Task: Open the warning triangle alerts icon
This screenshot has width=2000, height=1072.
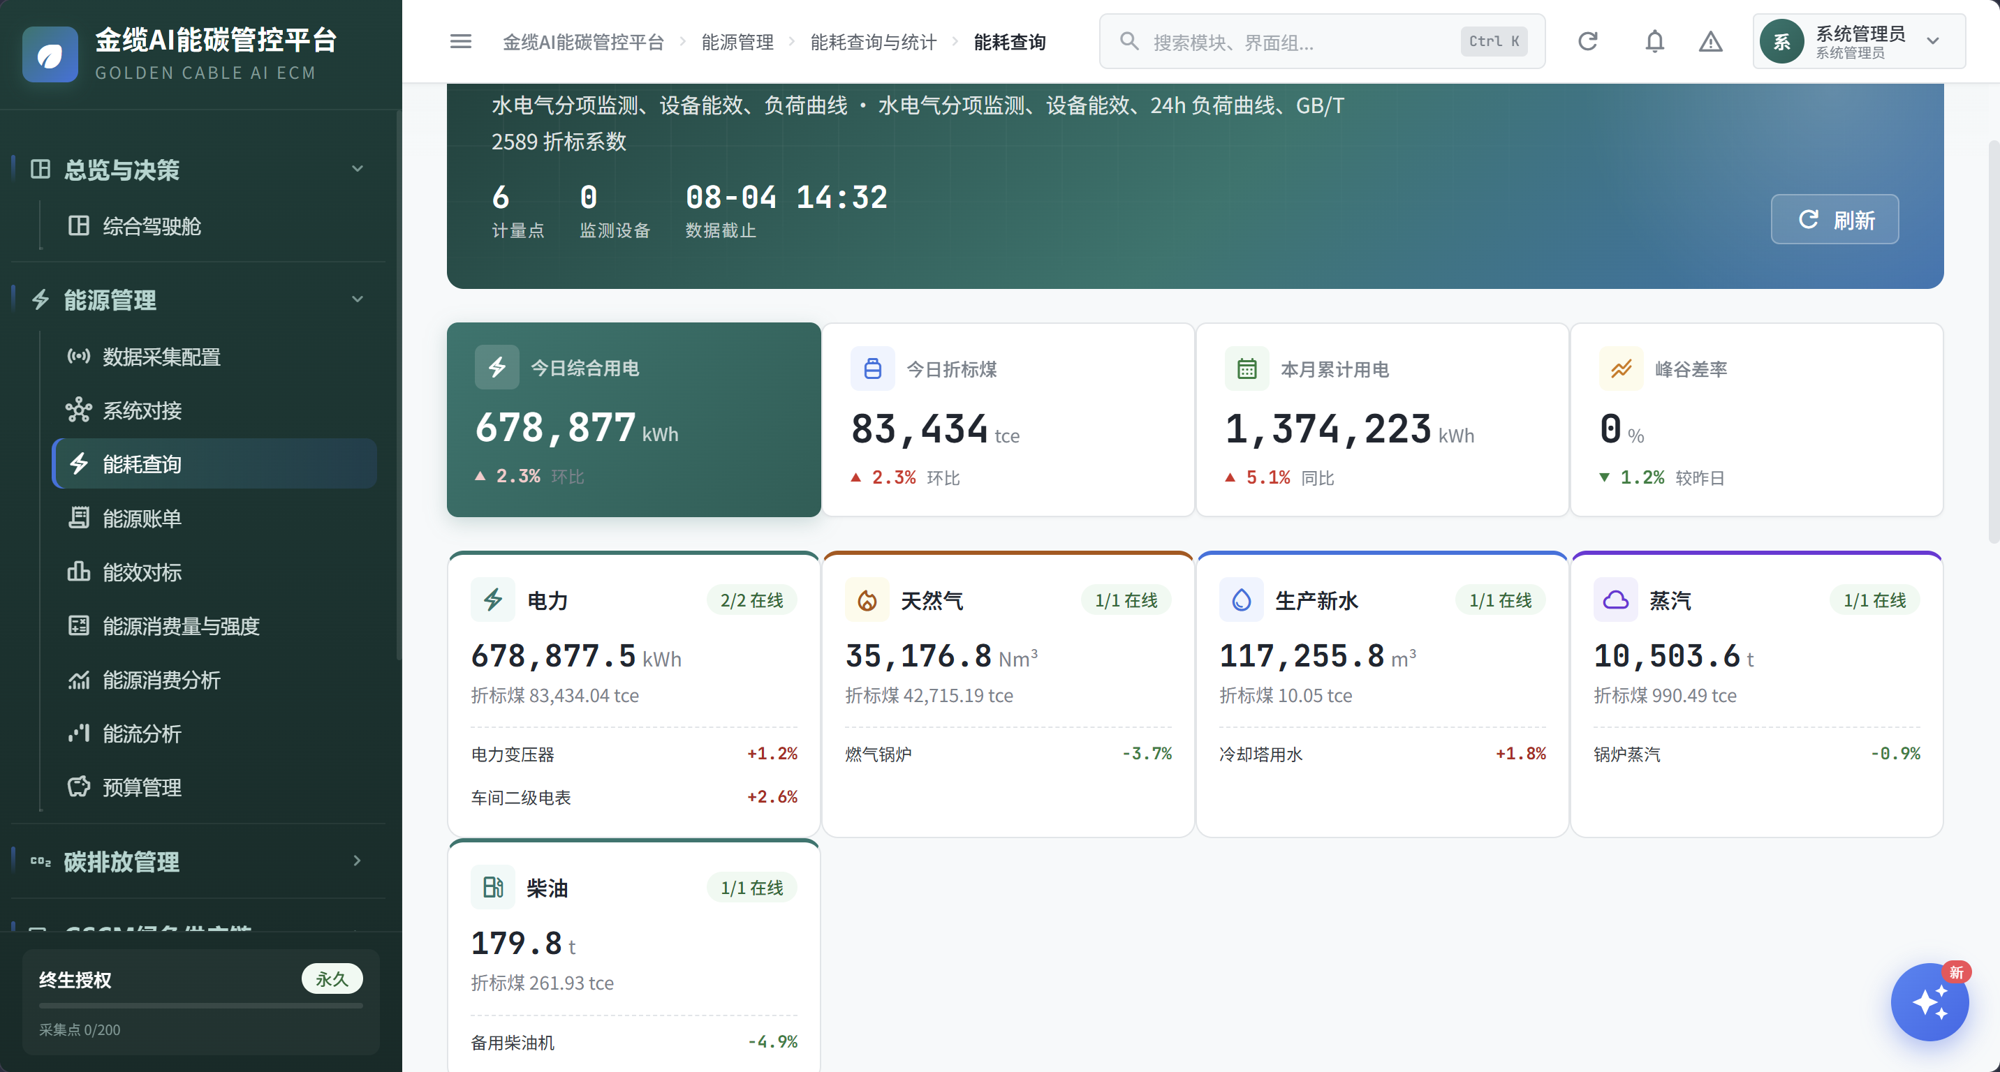Action: coord(1710,41)
